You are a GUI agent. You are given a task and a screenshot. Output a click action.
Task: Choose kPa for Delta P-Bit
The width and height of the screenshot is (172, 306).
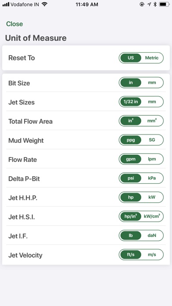point(152,178)
